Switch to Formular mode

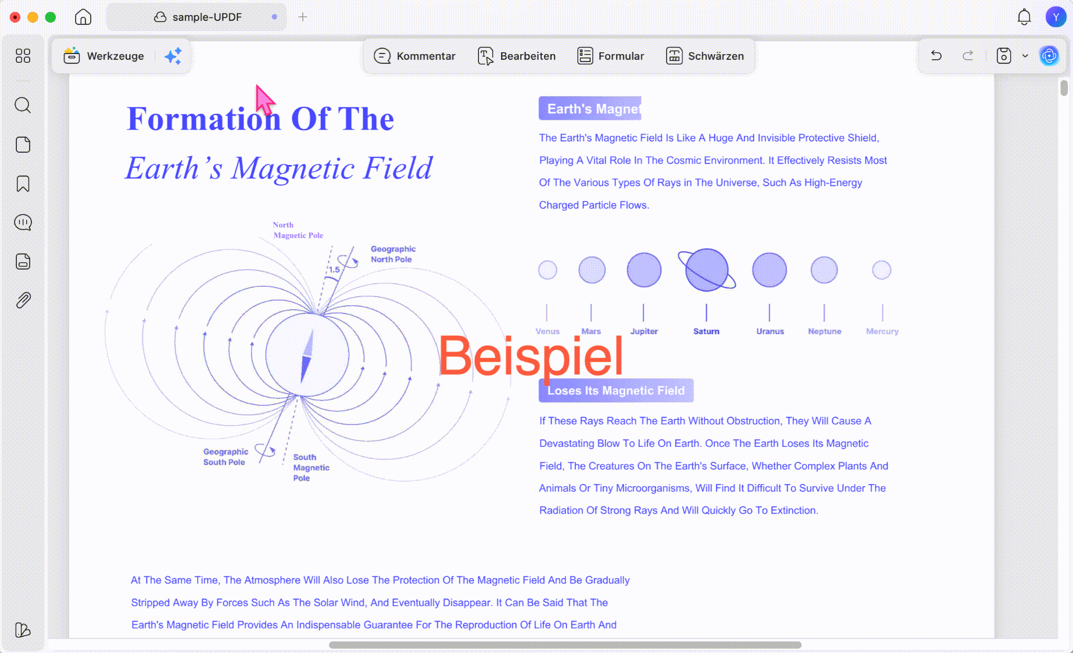(x=610, y=56)
